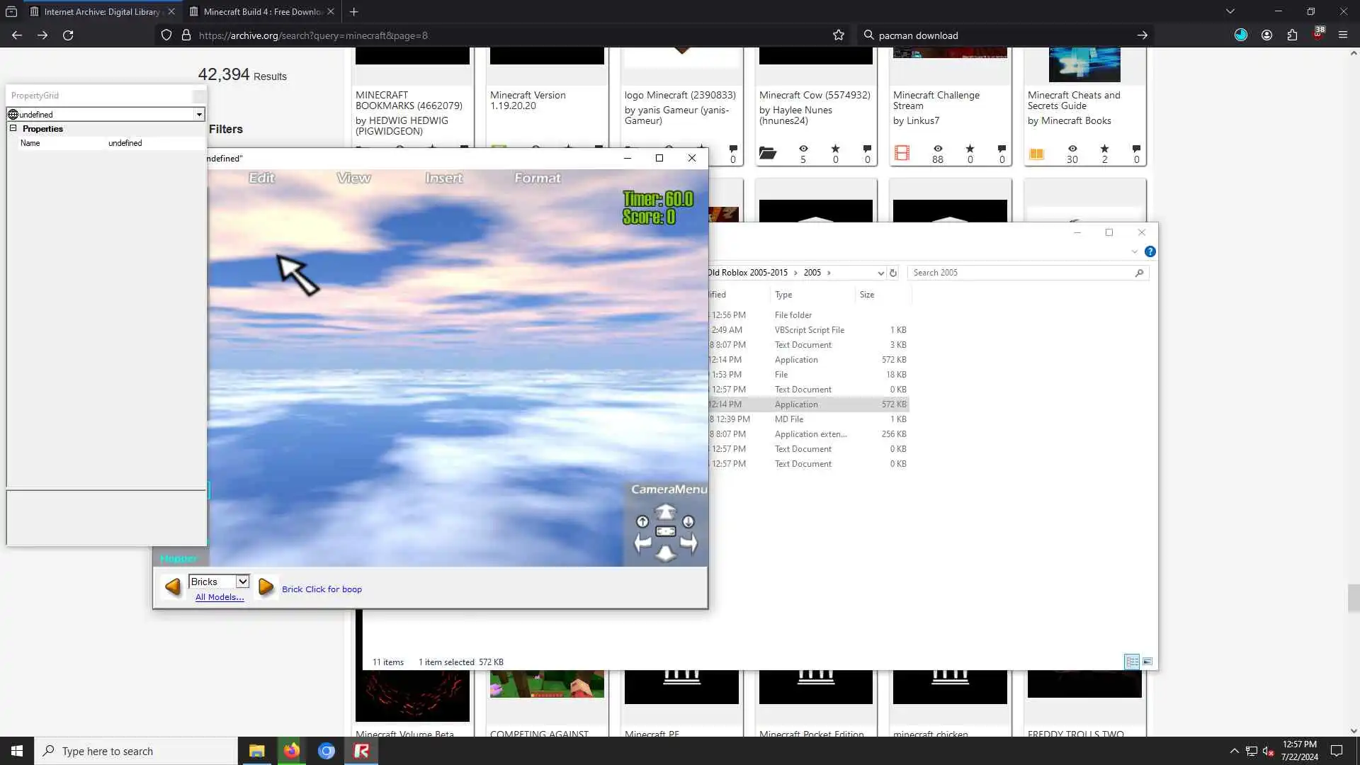The image size is (1360, 765).
Task: Open the undefined object dropdown in PropertyGrid
Action: [199, 115]
